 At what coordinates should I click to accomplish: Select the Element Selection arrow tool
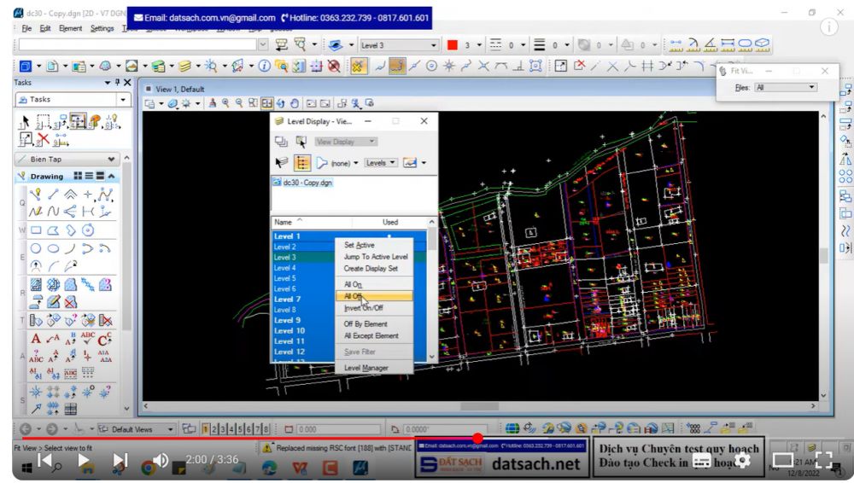pos(25,121)
